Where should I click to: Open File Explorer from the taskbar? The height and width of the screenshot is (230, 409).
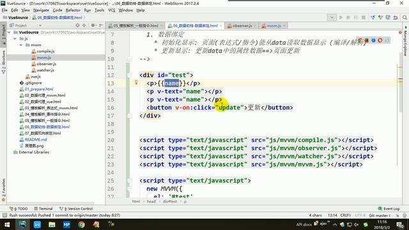[x=52, y=224]
